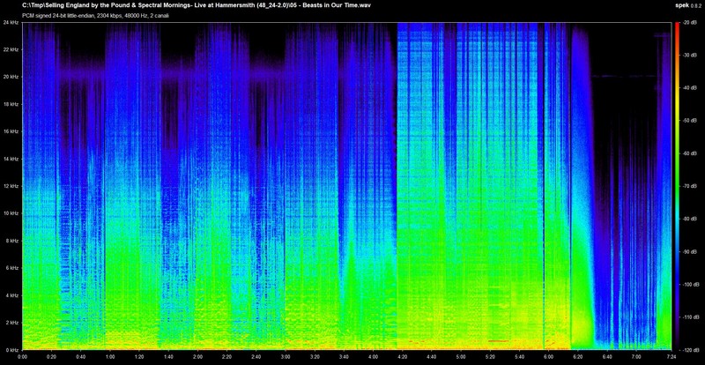Click the '4 kHz' frequency label
This screenshot has height=365, width=705.
click(x=11, y=295)
